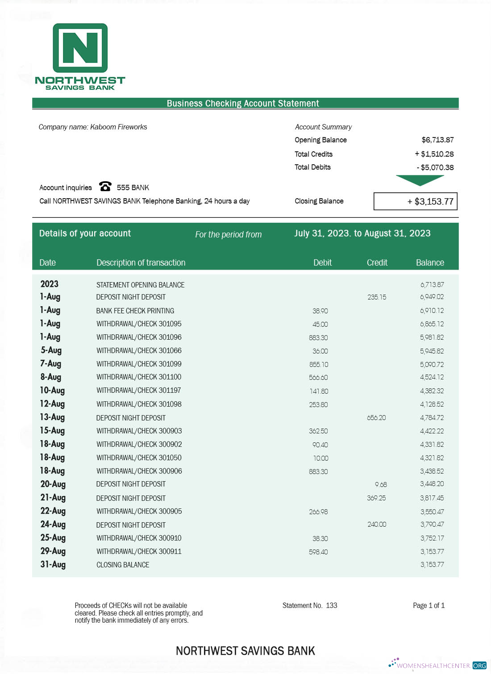The image size is (491, 674).
Task: Expand the STATEMENT OPENING BALANCE row
Action: pyautogui.click(x=141, y=285)
